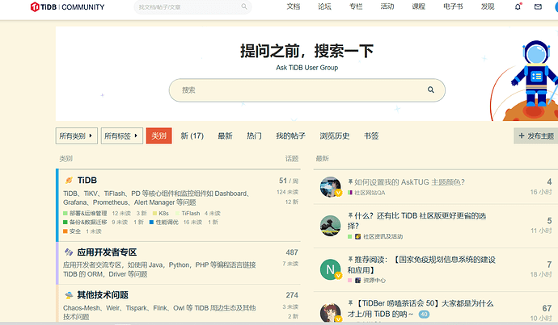Click the 话题 column header
Viewport: 558px width, 325px height.
(292, 159)
